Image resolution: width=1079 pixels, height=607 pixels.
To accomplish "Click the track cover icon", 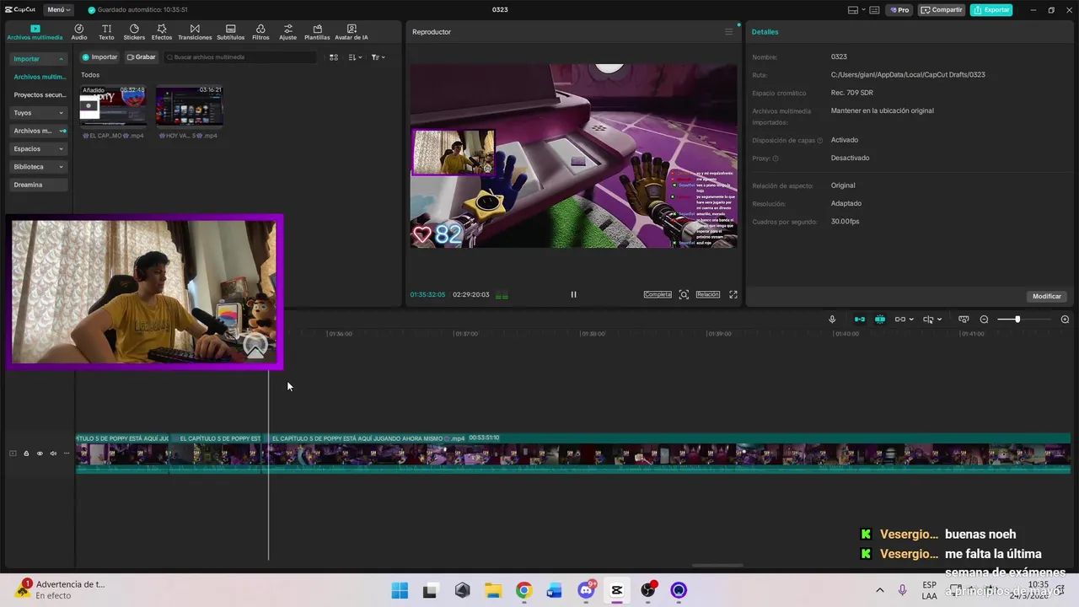I will pos(13,454).
